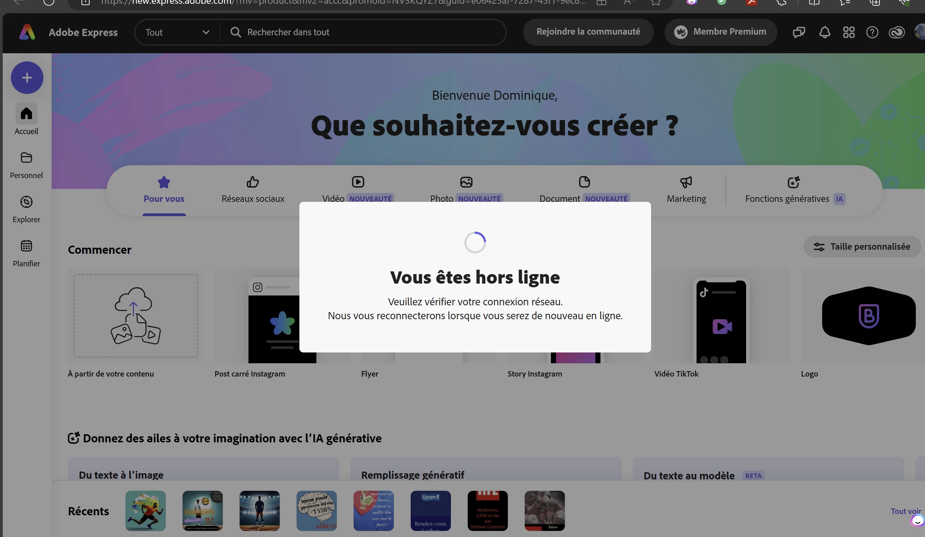
Task: Click the Membre Premium button
Action: pos(721,32)
